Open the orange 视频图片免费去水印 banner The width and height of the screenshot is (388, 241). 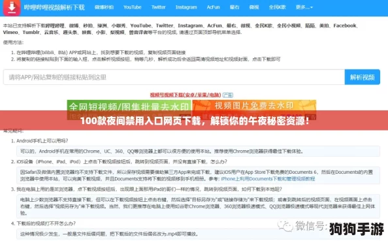click(x=254, y=110)
